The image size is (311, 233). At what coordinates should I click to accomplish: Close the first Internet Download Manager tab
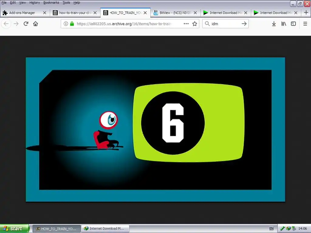coord(246,13)
